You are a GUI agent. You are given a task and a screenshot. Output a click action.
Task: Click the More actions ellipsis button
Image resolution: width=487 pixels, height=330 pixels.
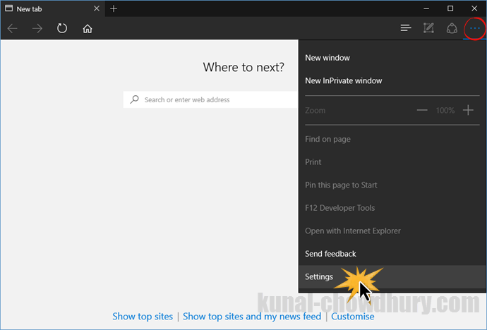point(474,28)
